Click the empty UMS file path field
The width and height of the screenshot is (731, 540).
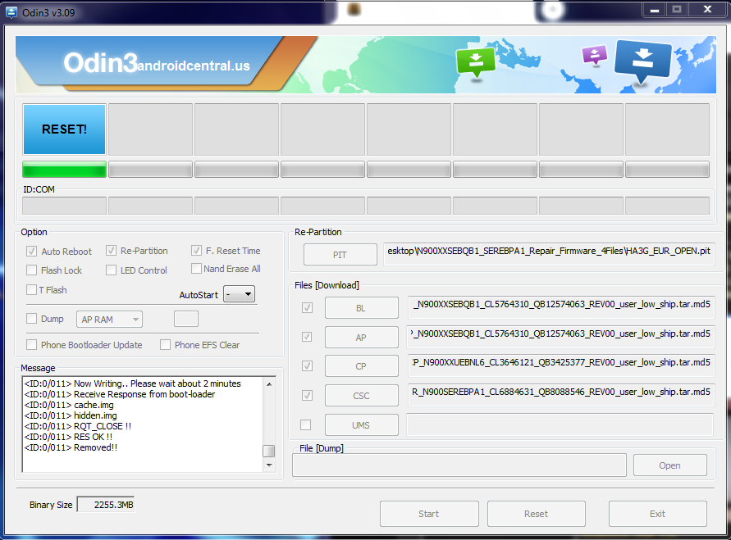[x=560, y=424]
